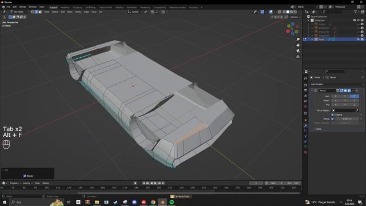Open the Render properties tab
The image size is (366, 206).
point(305,85)
